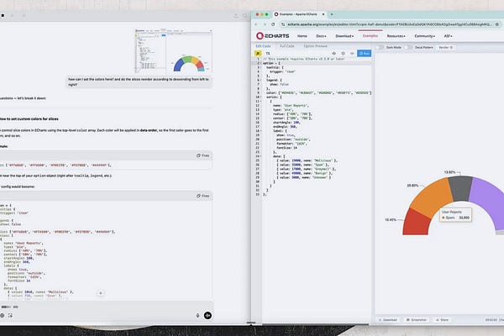Image resolution: width=504 pixels, height=336 pixels.
Task: Open the Docs dropdown menu
Action: (x=321, y=36)
